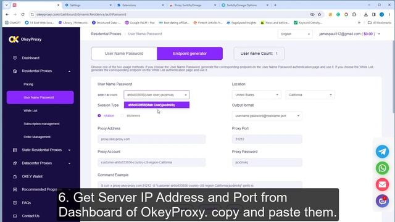Image resolution: width=395 pixels, height=222 pixels.
Task: Open the All Bookmarks folder
Action: pos(380,23)
